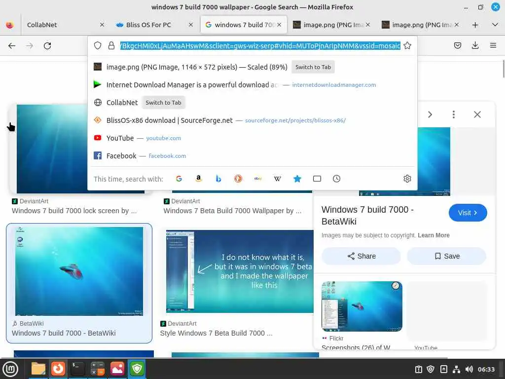The width and height of the screenshot is (505, 379).
Task: Reload the current page
Action: click(x=47, y=46)
